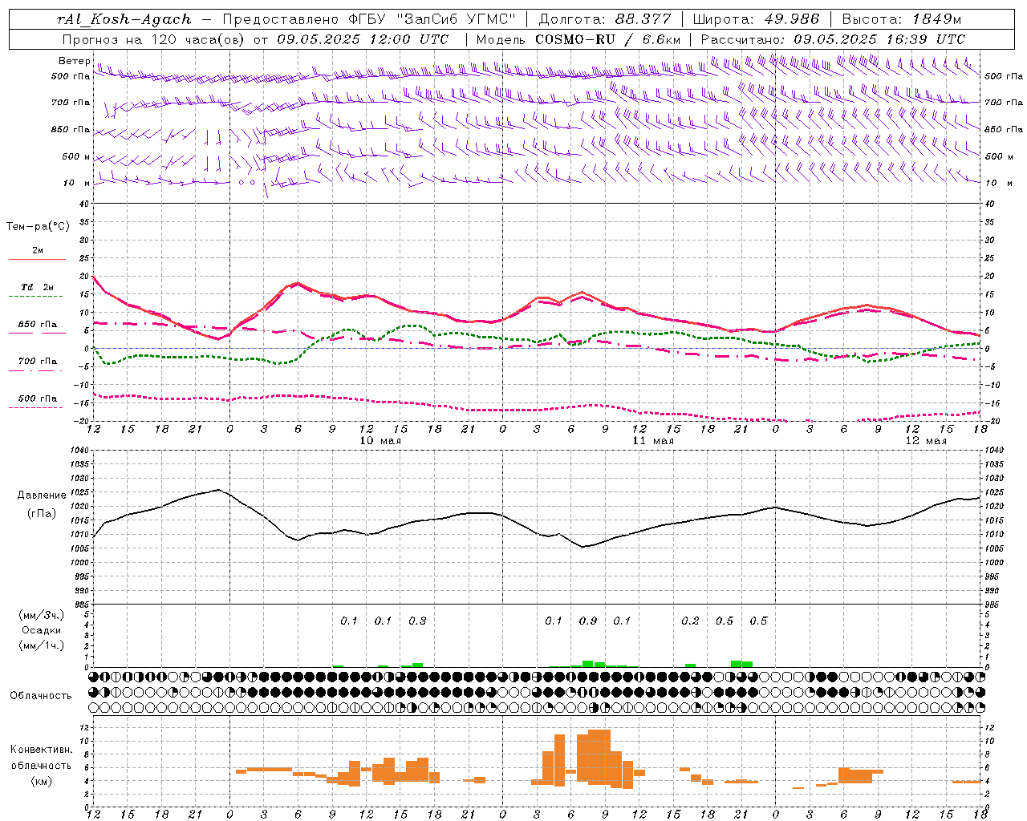Viewport: 1027px width, 821px height.
Task: Click the left wind-level label 700 гПа
Action: coord(71,103)
